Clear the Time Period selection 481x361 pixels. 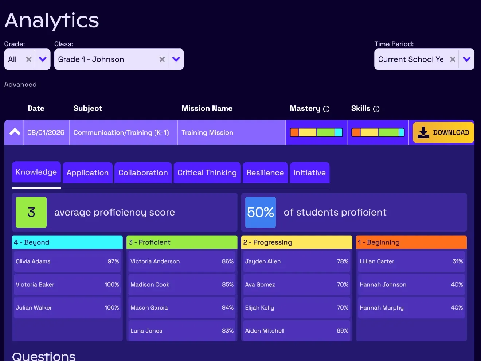[x=453, y=59]
